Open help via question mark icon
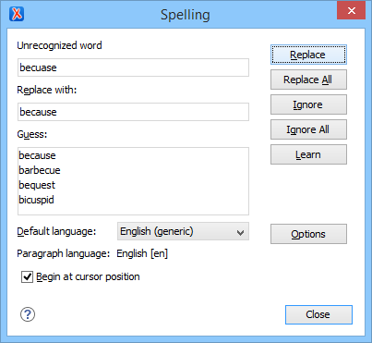 coord(28,314)
